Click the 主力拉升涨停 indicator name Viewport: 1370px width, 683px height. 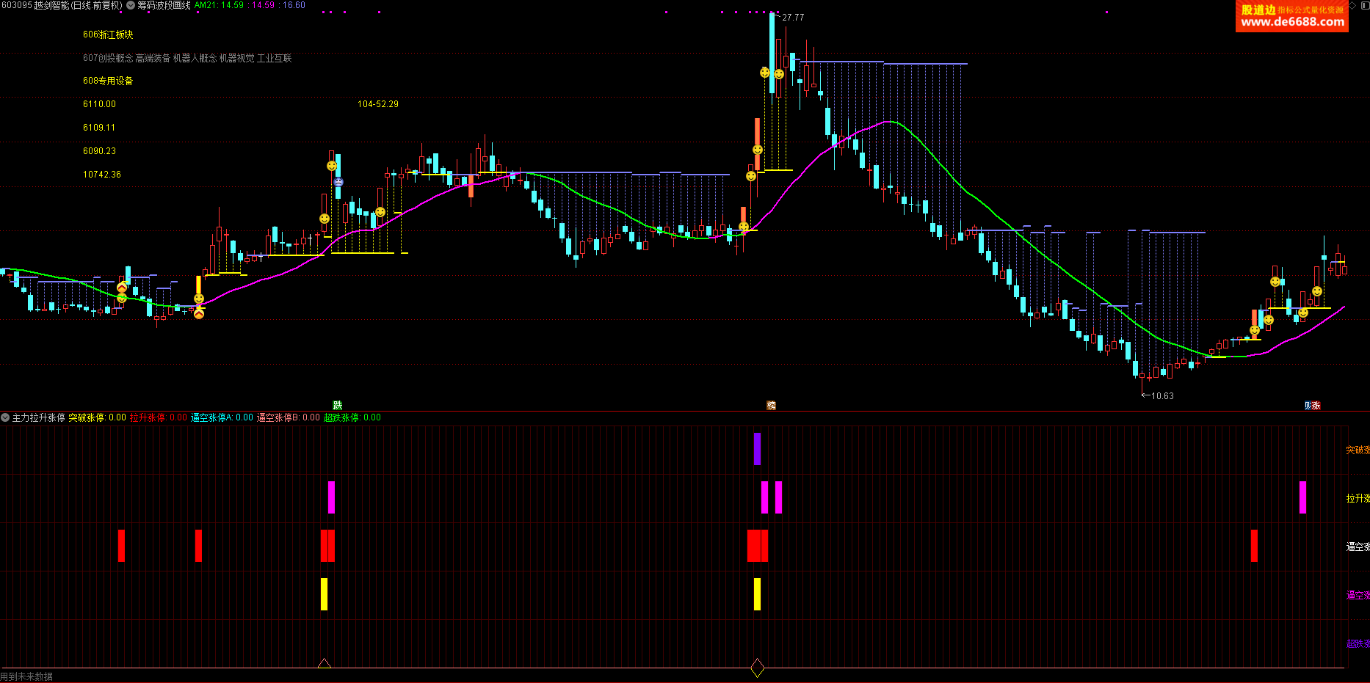point(39,417)
